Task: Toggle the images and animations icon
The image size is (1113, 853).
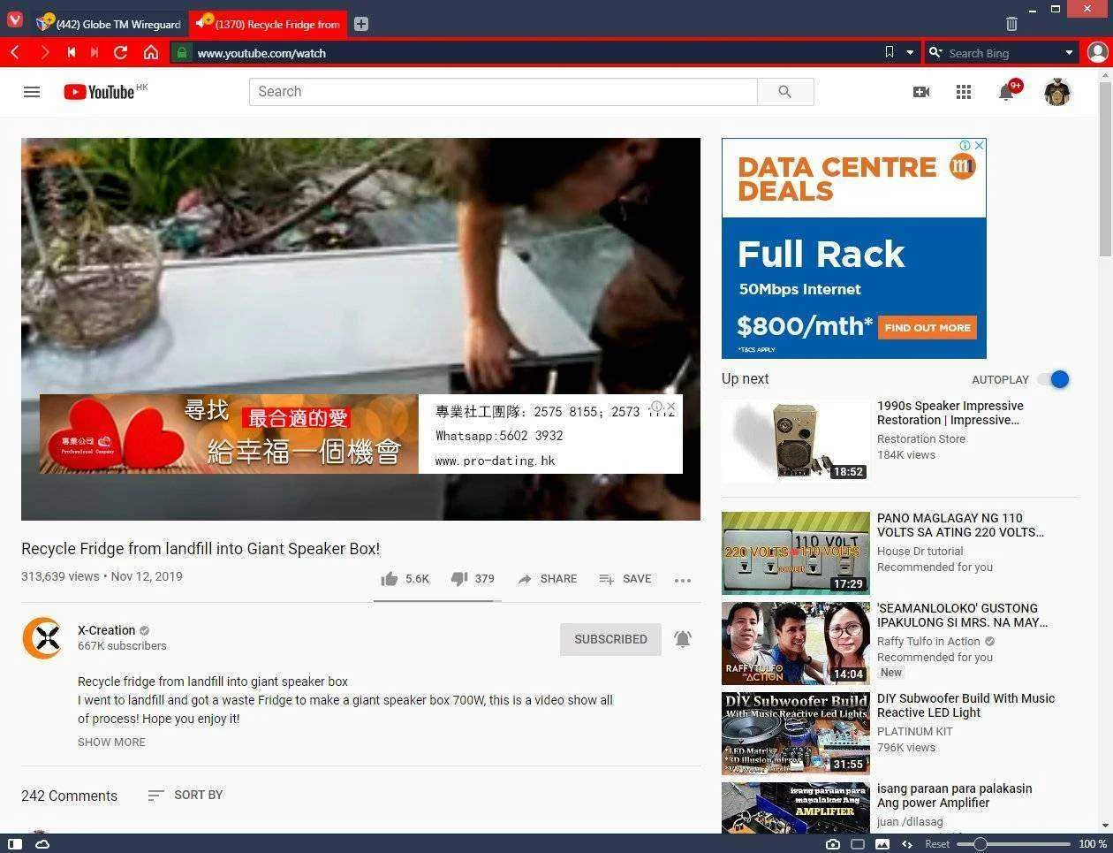Action: (x=882, y=844)
